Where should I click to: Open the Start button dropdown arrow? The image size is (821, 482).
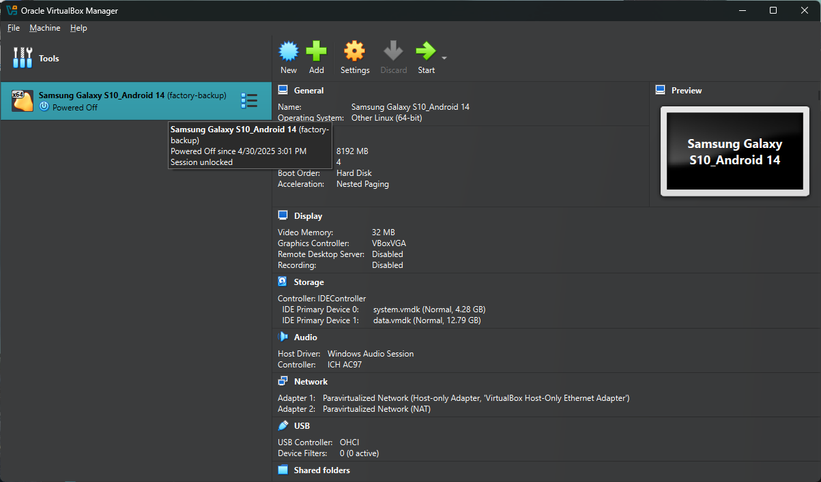[444, 58]
